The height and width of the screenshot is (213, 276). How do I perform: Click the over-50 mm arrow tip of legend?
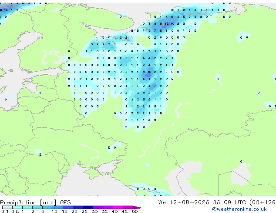point(138,207)
